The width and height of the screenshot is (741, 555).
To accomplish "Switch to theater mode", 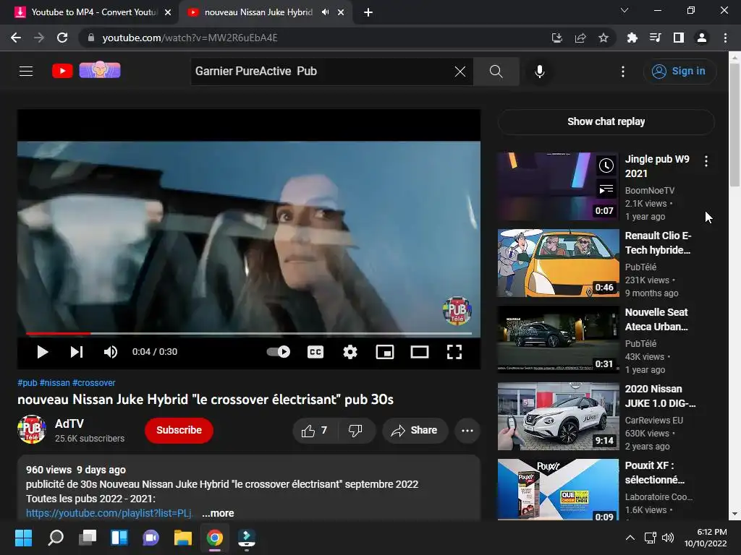I will pos(420,352).
